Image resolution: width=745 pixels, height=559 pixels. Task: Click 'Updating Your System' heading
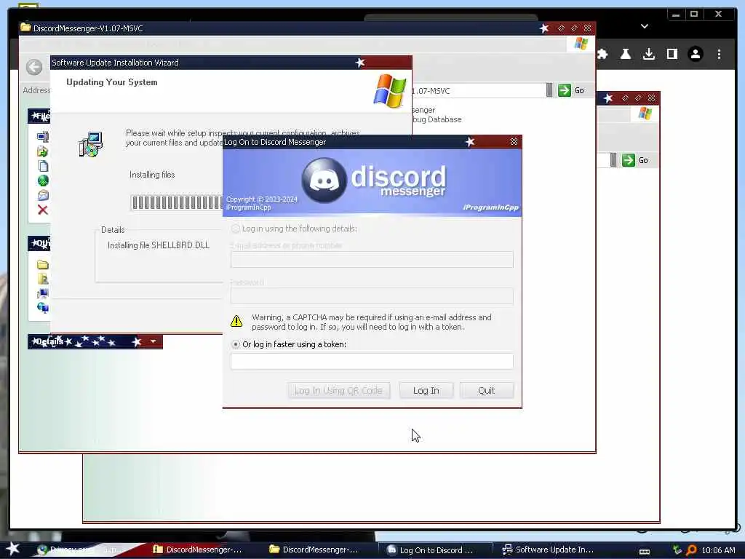click(x=112, y=82)
